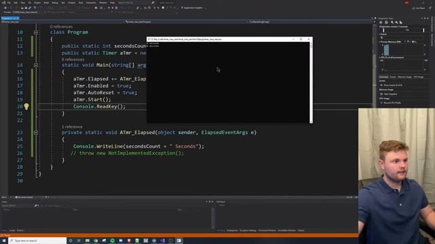435x244 pixels.
Task: Open the Extensions menu
Action: [91, 3]
